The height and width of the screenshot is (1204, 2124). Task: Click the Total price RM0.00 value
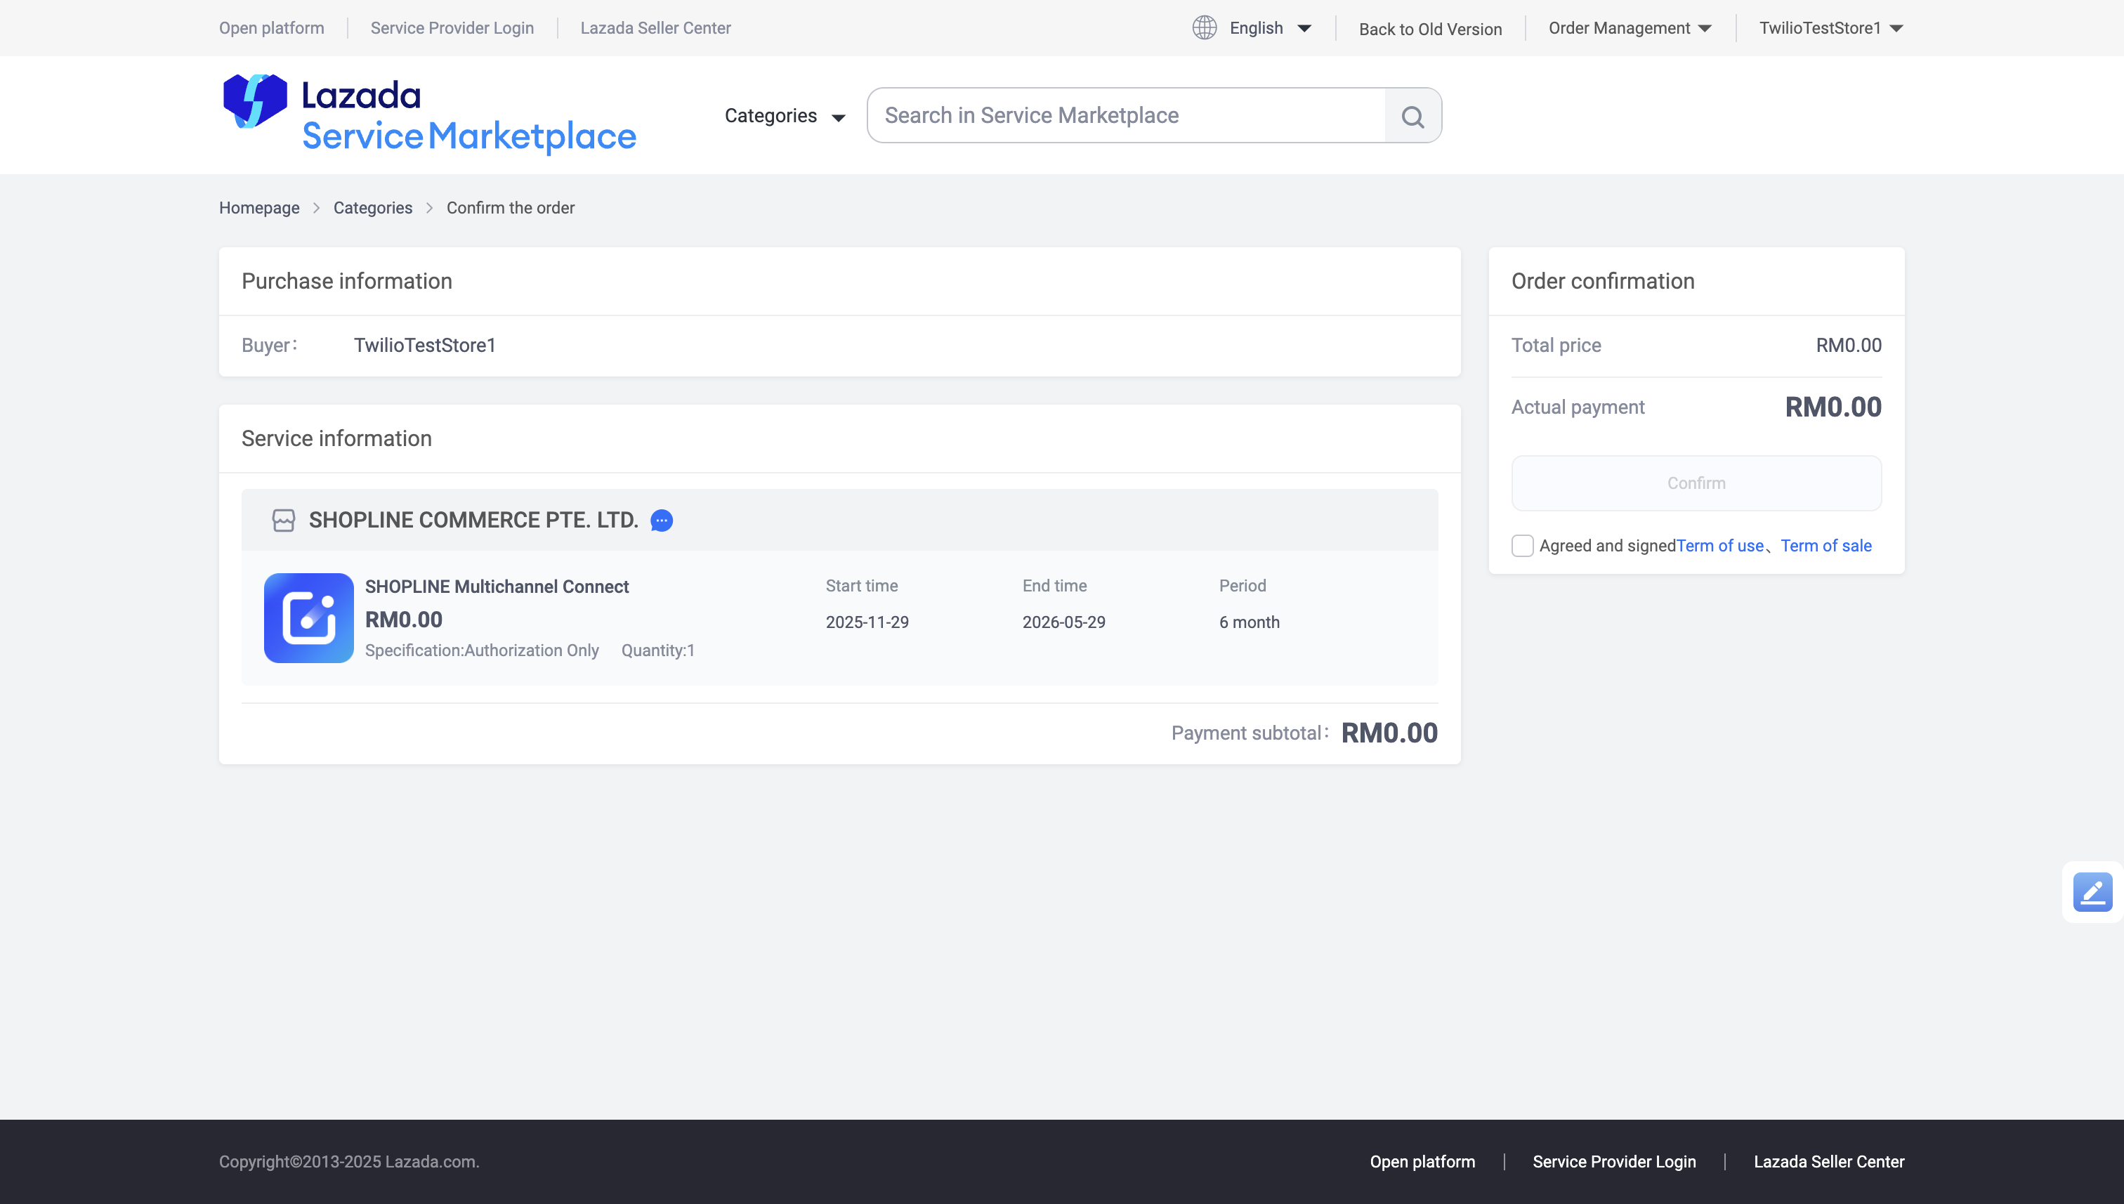coord(1849,346)
